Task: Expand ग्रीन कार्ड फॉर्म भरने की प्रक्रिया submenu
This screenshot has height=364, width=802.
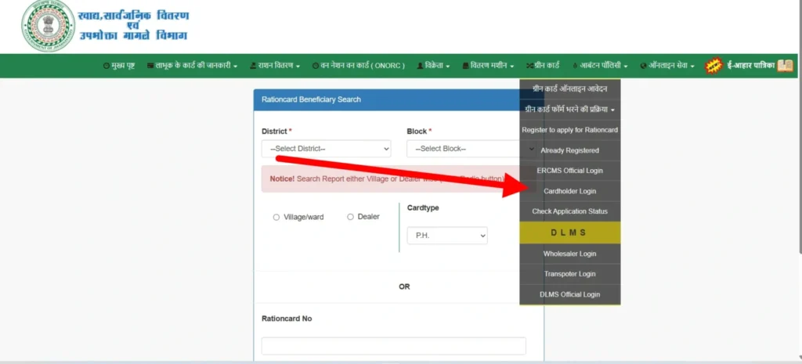Action: (x=570, y=110)
